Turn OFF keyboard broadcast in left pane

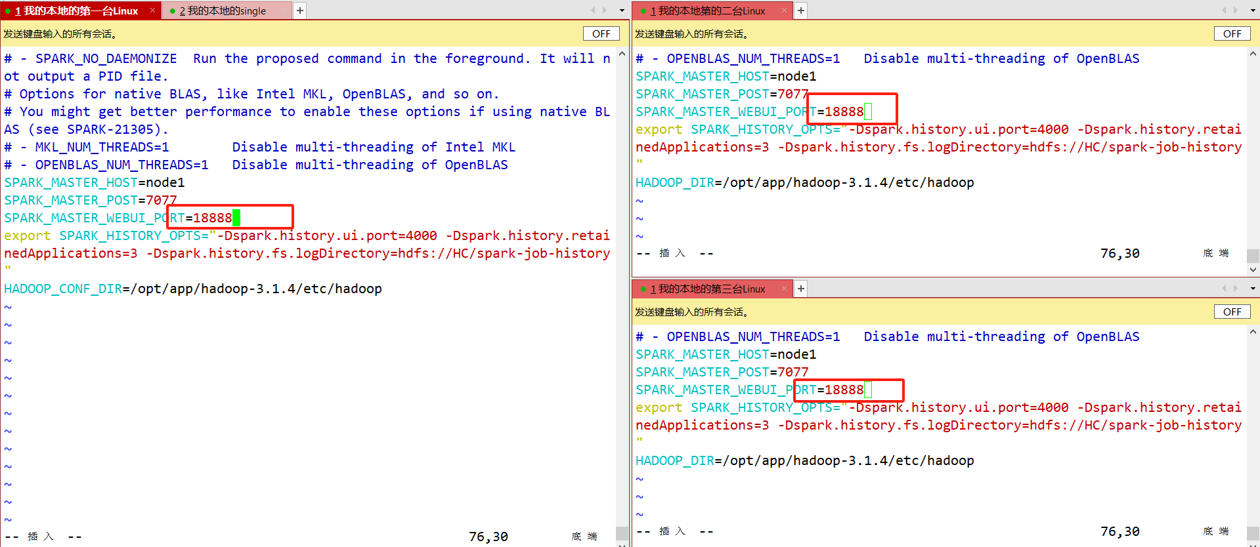click(x=601, y=34)
